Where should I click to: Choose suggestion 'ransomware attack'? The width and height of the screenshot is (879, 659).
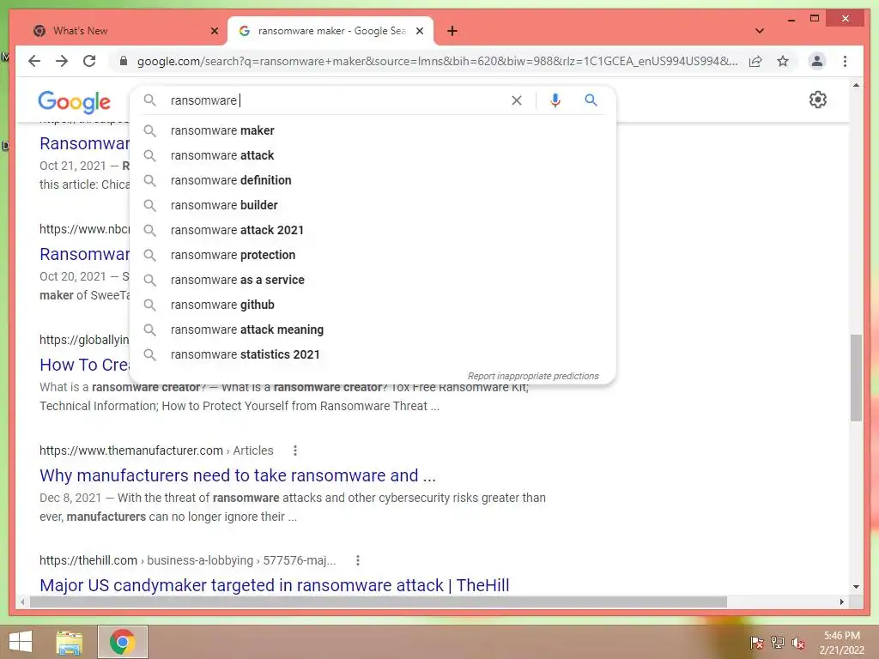click(x=373, y=155)
